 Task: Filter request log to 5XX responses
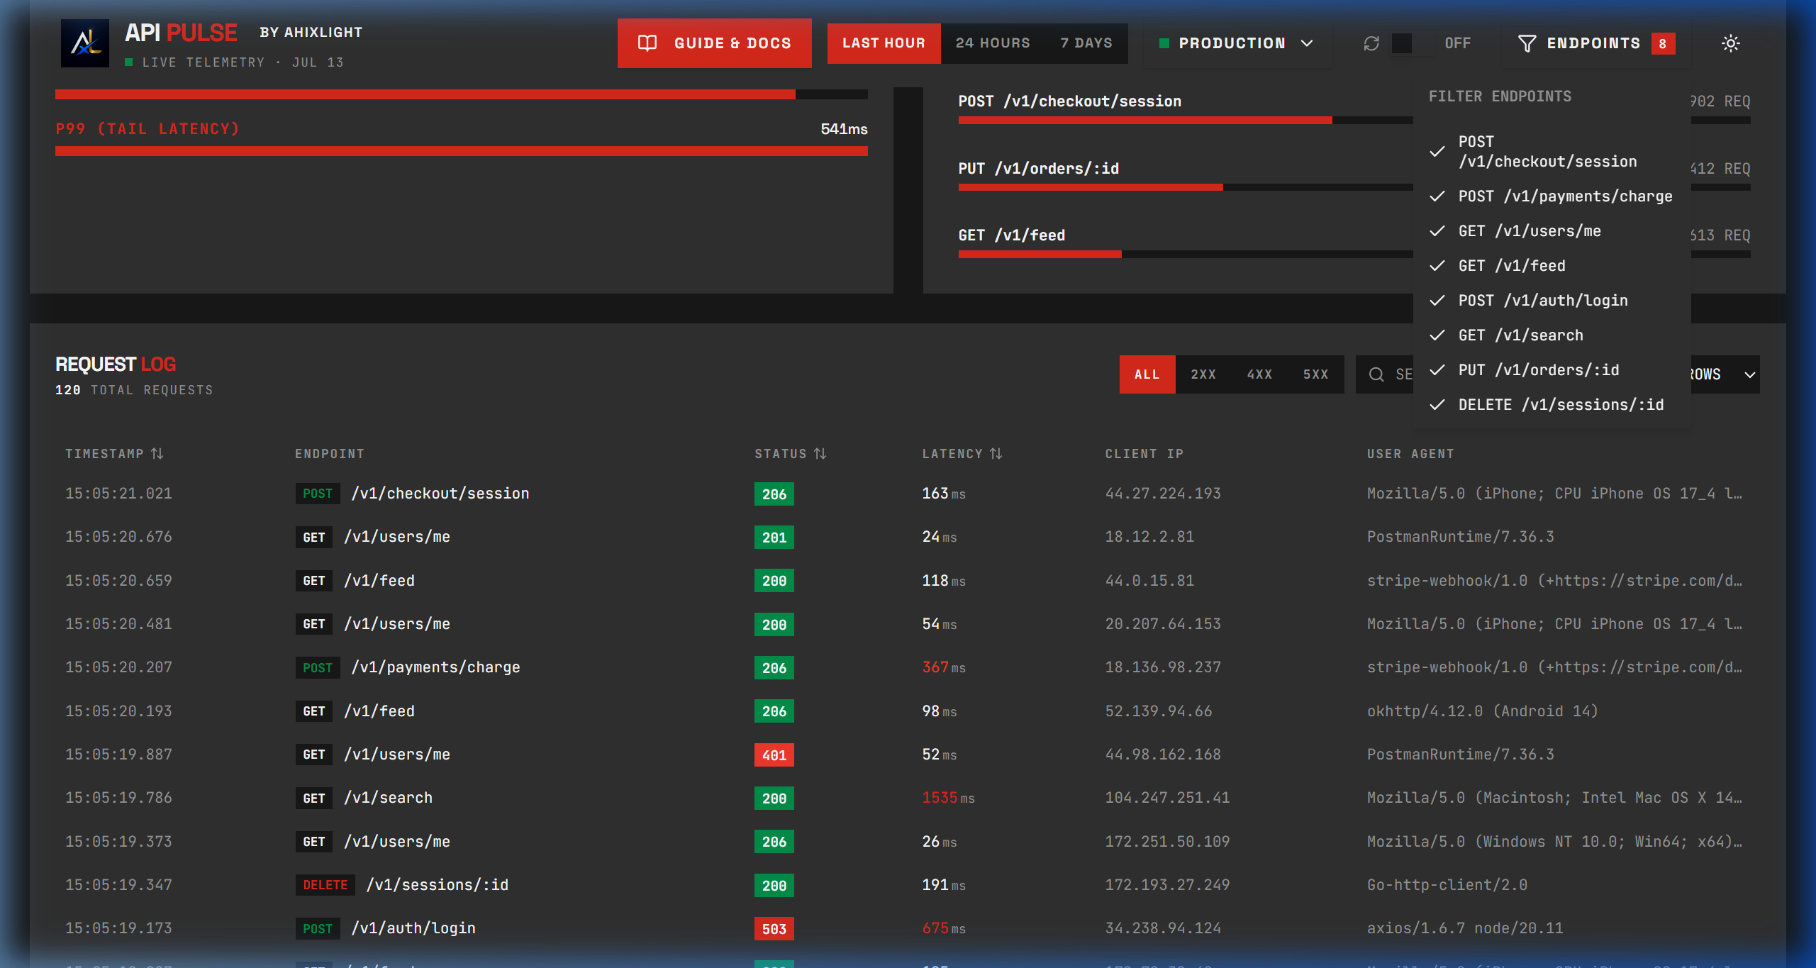pos(1315,374)
